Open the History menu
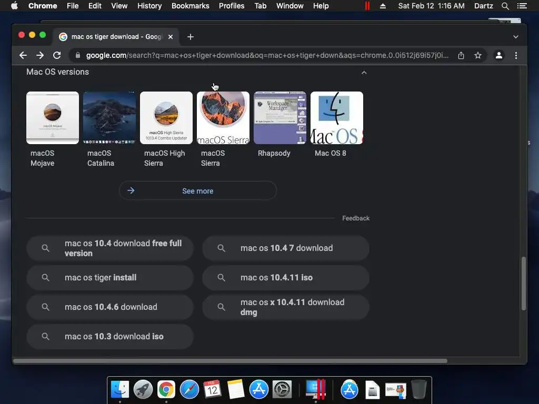The height and width of the screenshot is (404, 539). click(149, 6)
